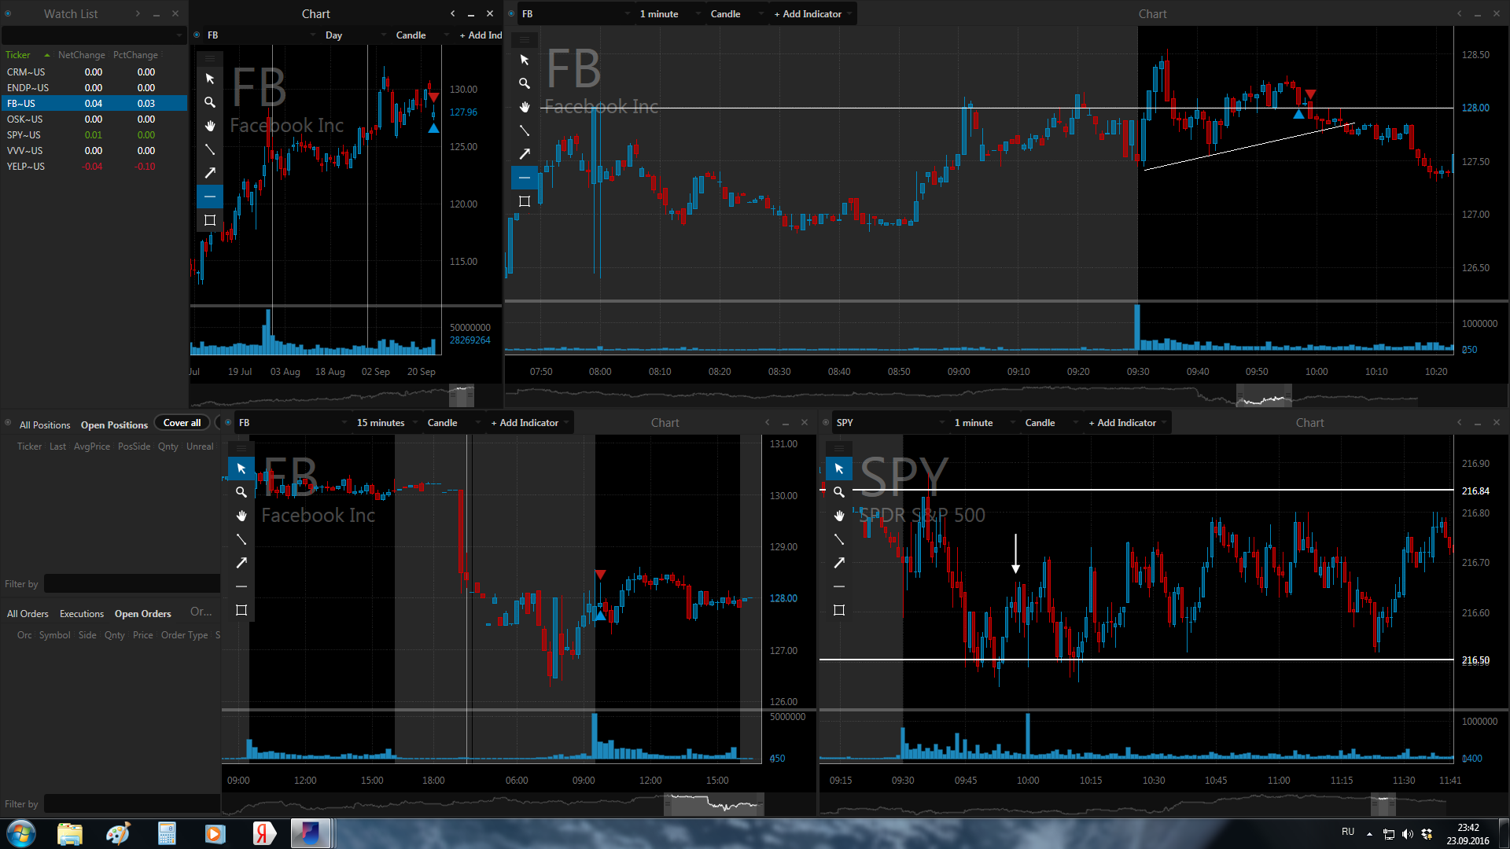Screen dimensions: 1510x849
Task: Switch to Open Orders tab
Action: pyautogui.click(x=142, y=614)
